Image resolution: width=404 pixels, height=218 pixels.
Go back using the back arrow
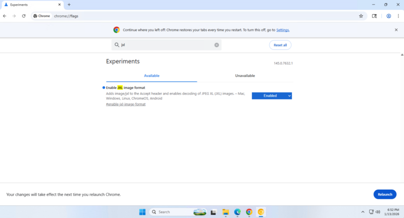click(5, 16)
